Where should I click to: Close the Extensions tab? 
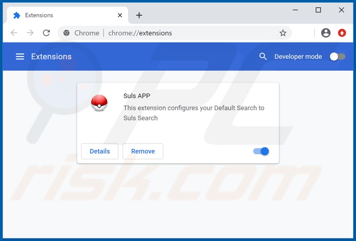tap(120, 15)
